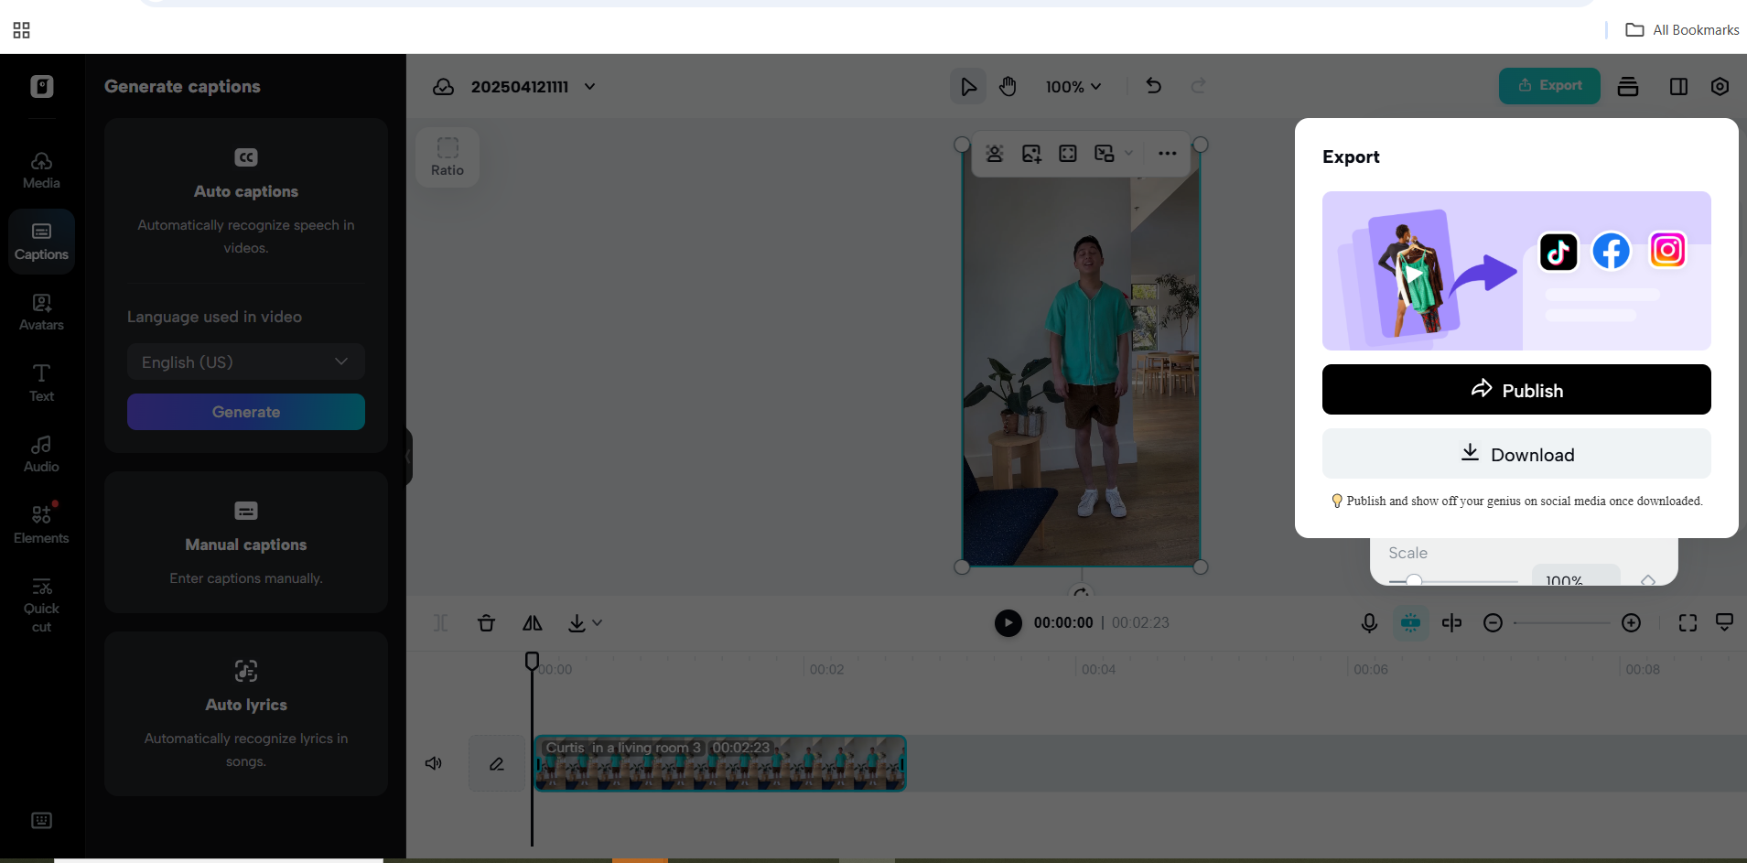Zoom in the timeline with plus icon
The width and height of the screenshot is (1747, 863).
(1631, 623)
